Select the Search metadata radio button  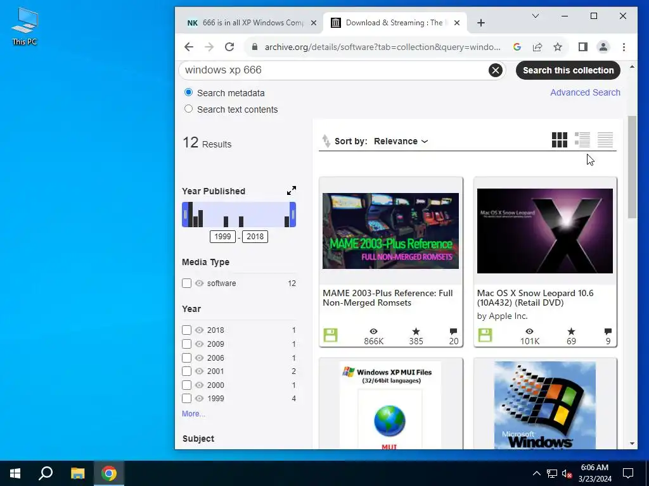click(x=188, y=92)
